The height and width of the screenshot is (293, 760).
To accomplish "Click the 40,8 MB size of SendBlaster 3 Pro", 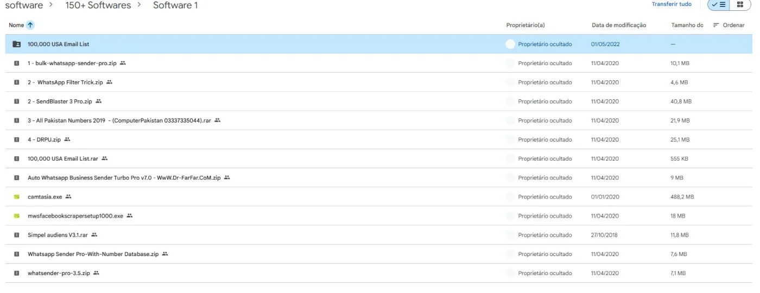I will pos(681,101).
